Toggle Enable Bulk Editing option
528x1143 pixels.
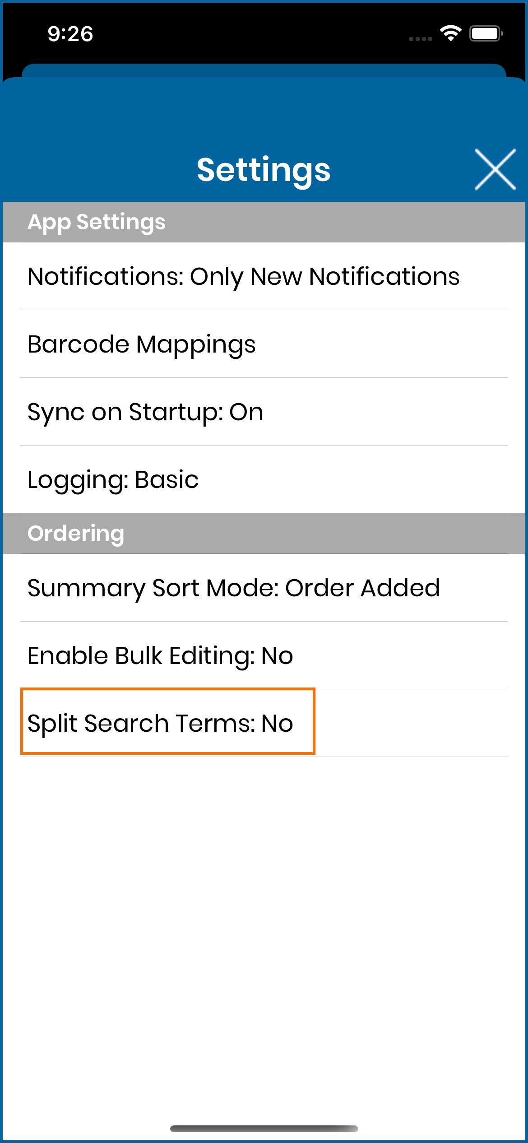[x=264, y=655]
